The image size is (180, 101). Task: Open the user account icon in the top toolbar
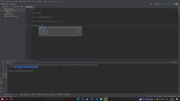(151, 4)
